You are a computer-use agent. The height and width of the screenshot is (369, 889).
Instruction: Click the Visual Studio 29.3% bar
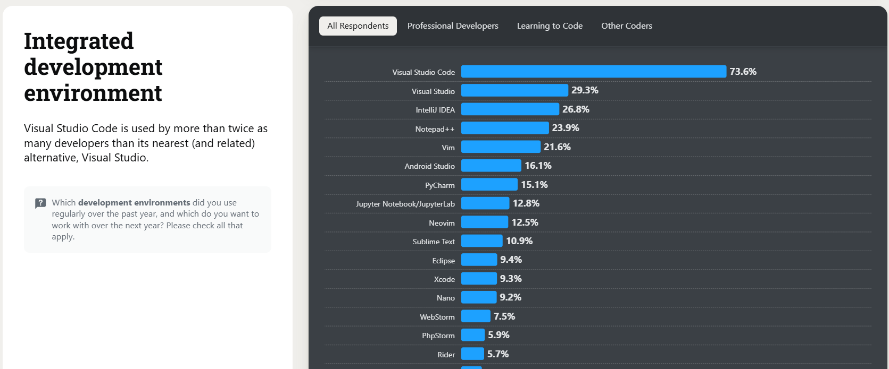click(514, 91)
